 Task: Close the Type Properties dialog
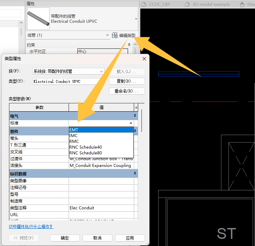pyautogui.click(x=144, y=59)
